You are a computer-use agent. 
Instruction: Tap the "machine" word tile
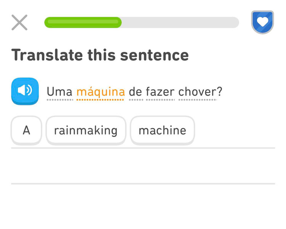point(162,131)
